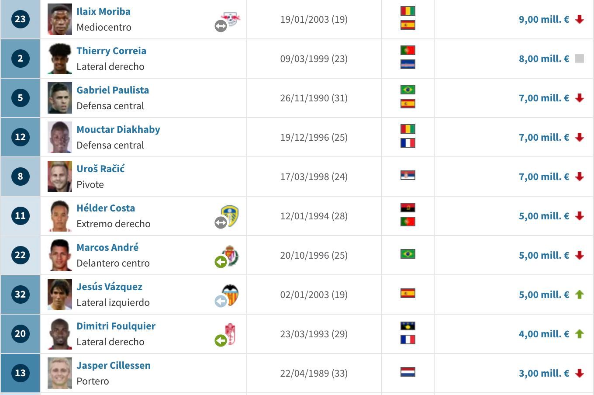Click the green arrival arrow for Marcos André
Screen dimensions: 594x395
click(x=221, y=261)
